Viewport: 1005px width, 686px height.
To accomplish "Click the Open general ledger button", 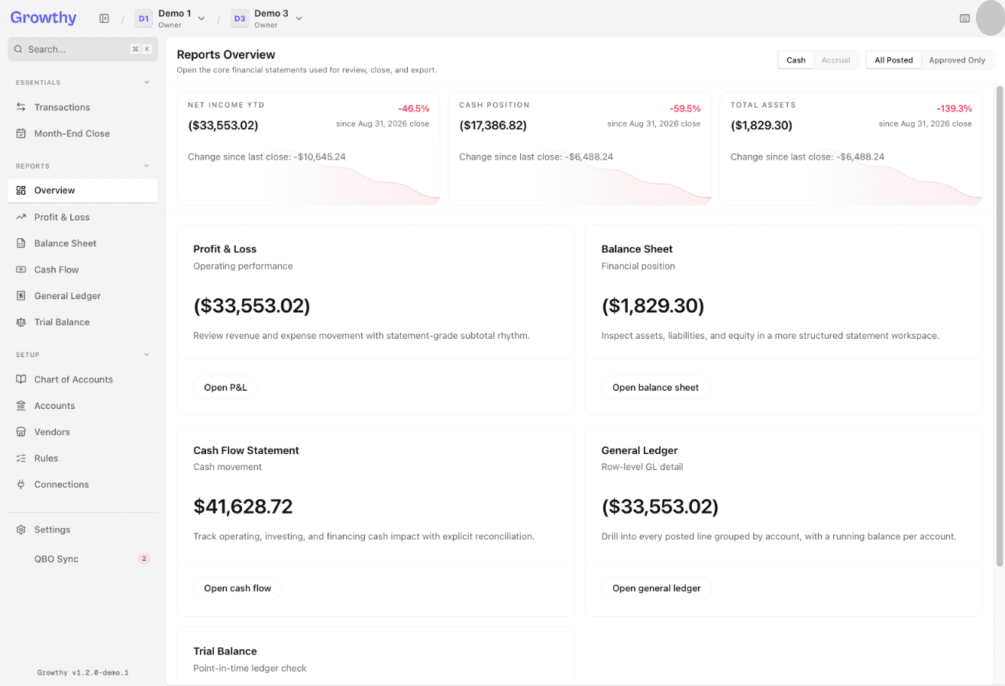I will [657, 589].
